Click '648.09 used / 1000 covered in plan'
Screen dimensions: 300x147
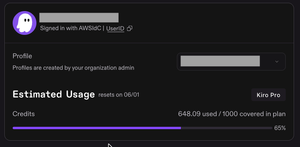point(232,114)
